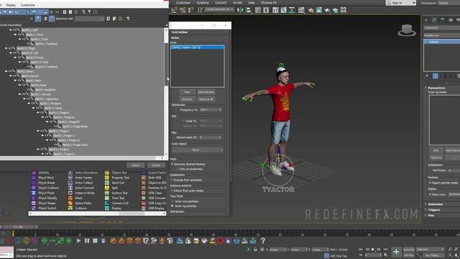Click the Surface Test operator icon
The height and width of the screenshot is (259, 460).
click(x=107, y=193)
